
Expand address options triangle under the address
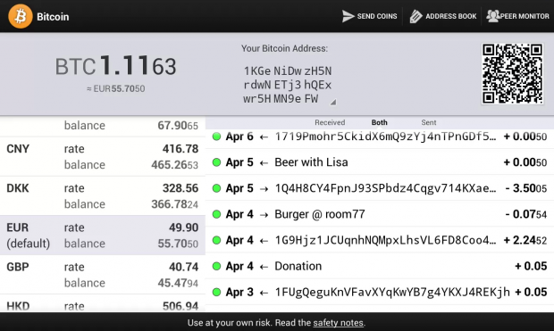[x=332, y=103]
